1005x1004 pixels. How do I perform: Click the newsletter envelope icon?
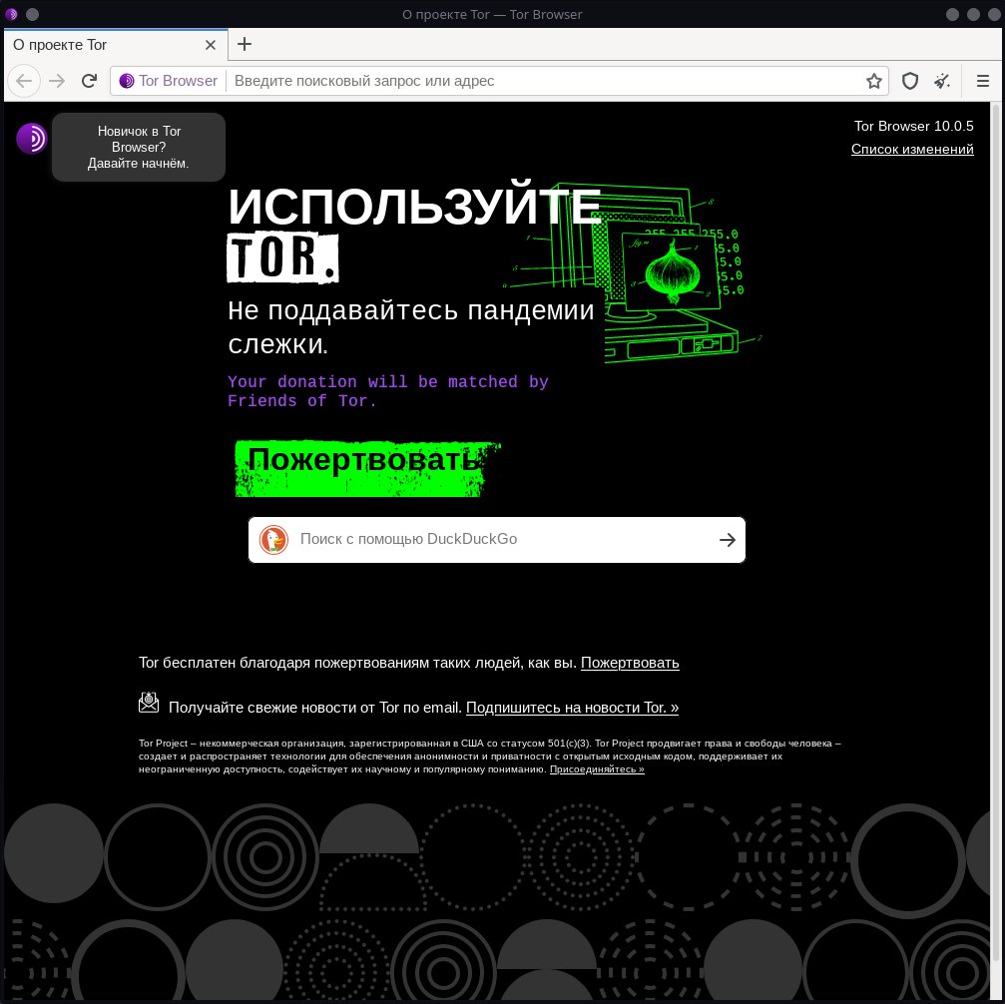(x=149, y=703)
